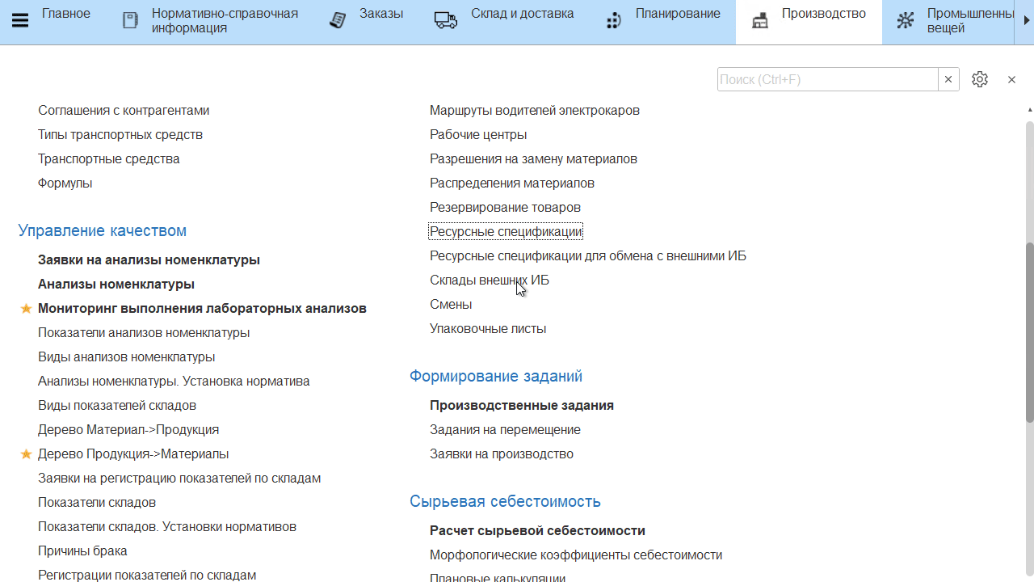Toggle favorite star for Дерево Продукция->Материалы
Image resolution: width=1034 pixels, height=582 pixels.
click(x=26, y=454)
